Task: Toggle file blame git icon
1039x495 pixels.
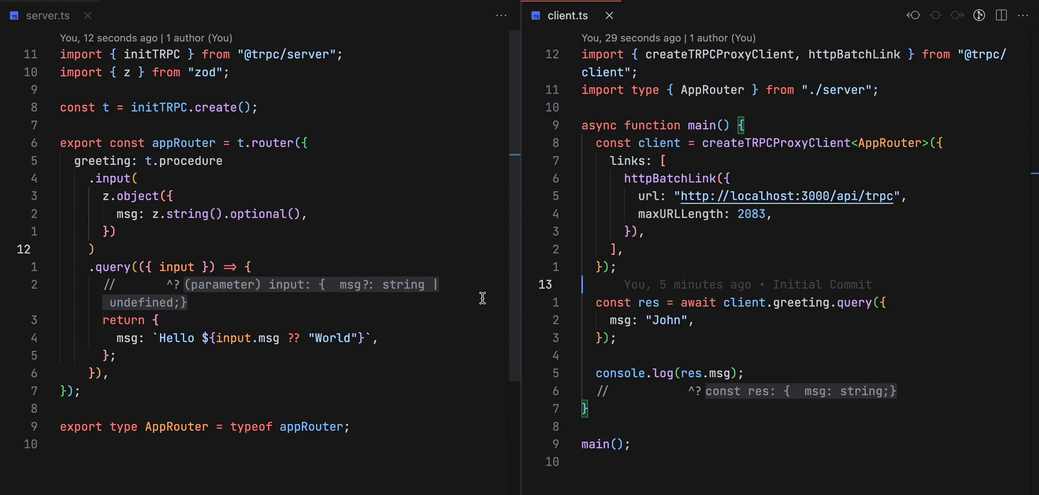Action: click(x=979, y=15)
